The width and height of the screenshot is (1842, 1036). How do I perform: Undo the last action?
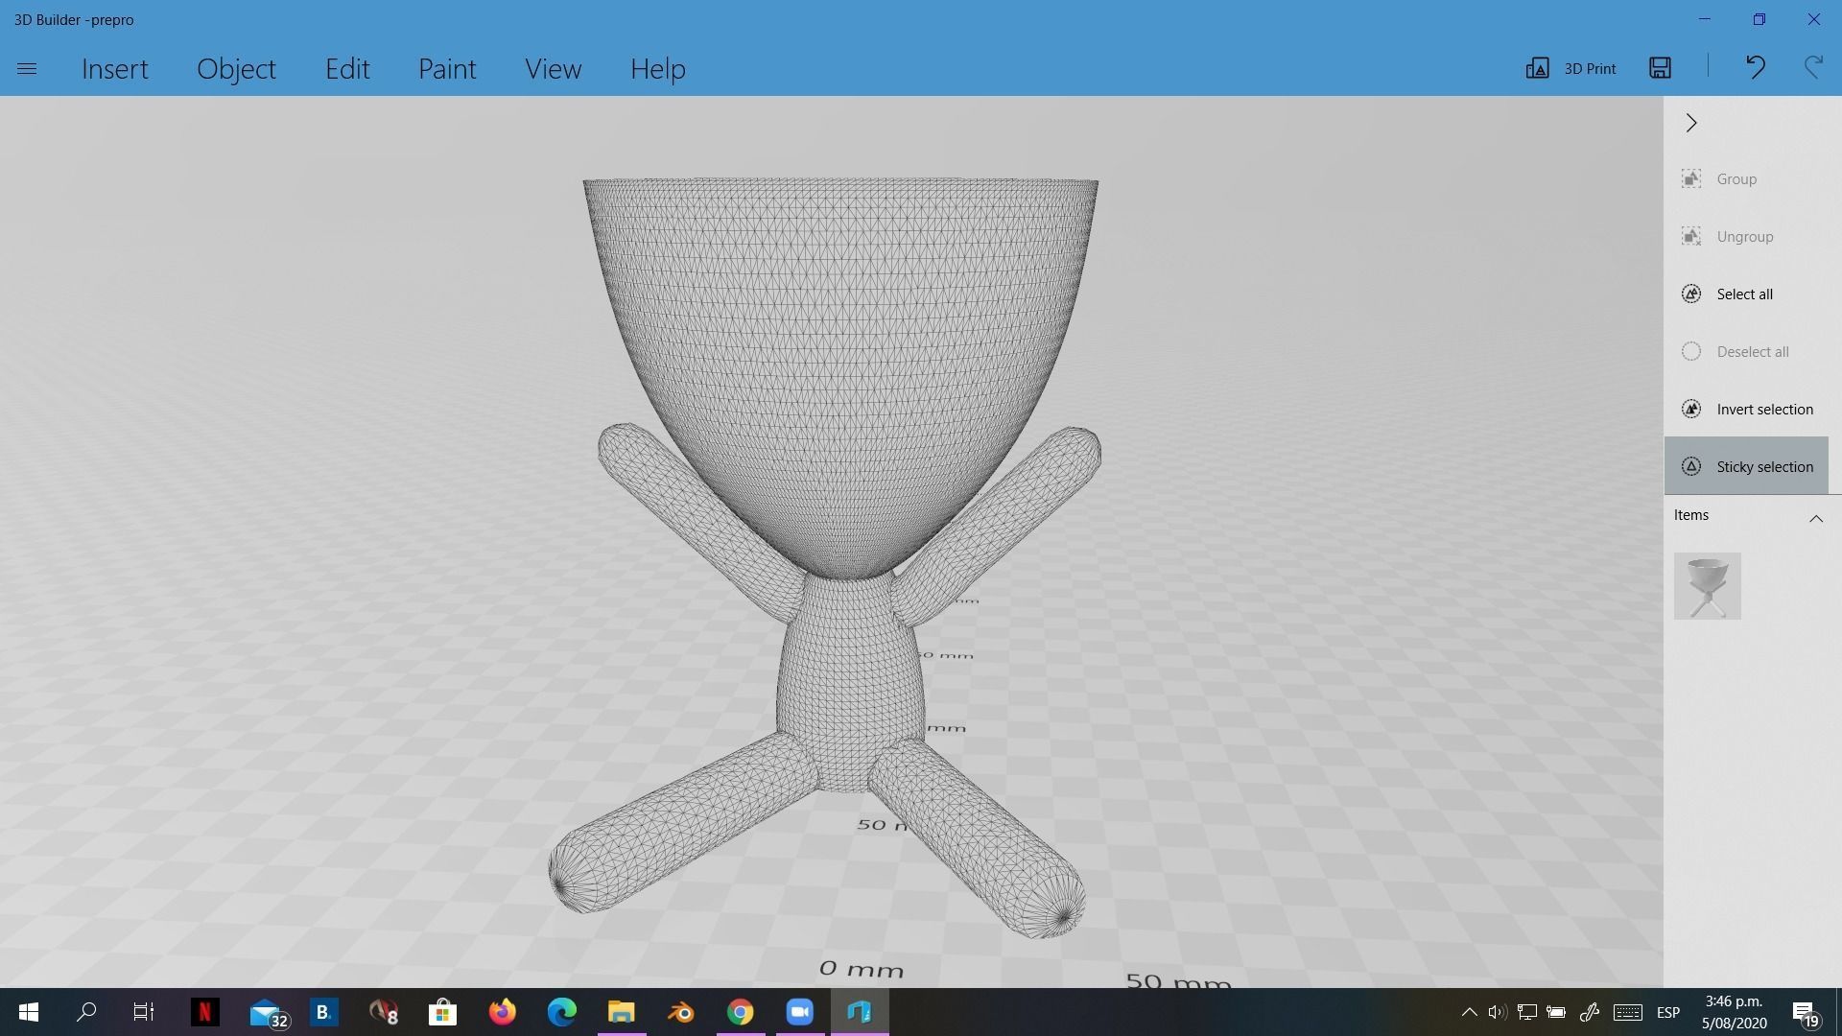tap(1755, 67)
